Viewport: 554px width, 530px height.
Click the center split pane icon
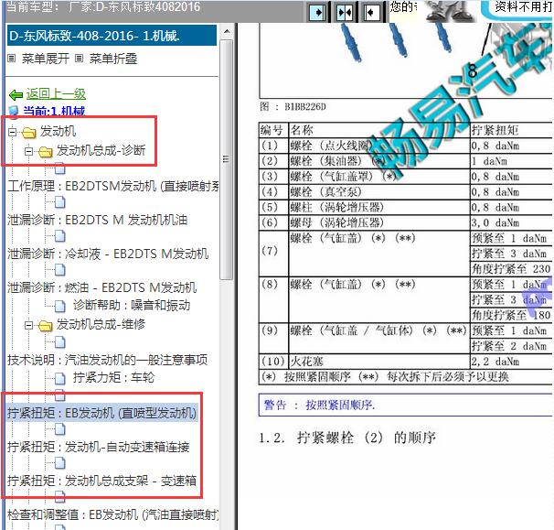click(345, 13)
